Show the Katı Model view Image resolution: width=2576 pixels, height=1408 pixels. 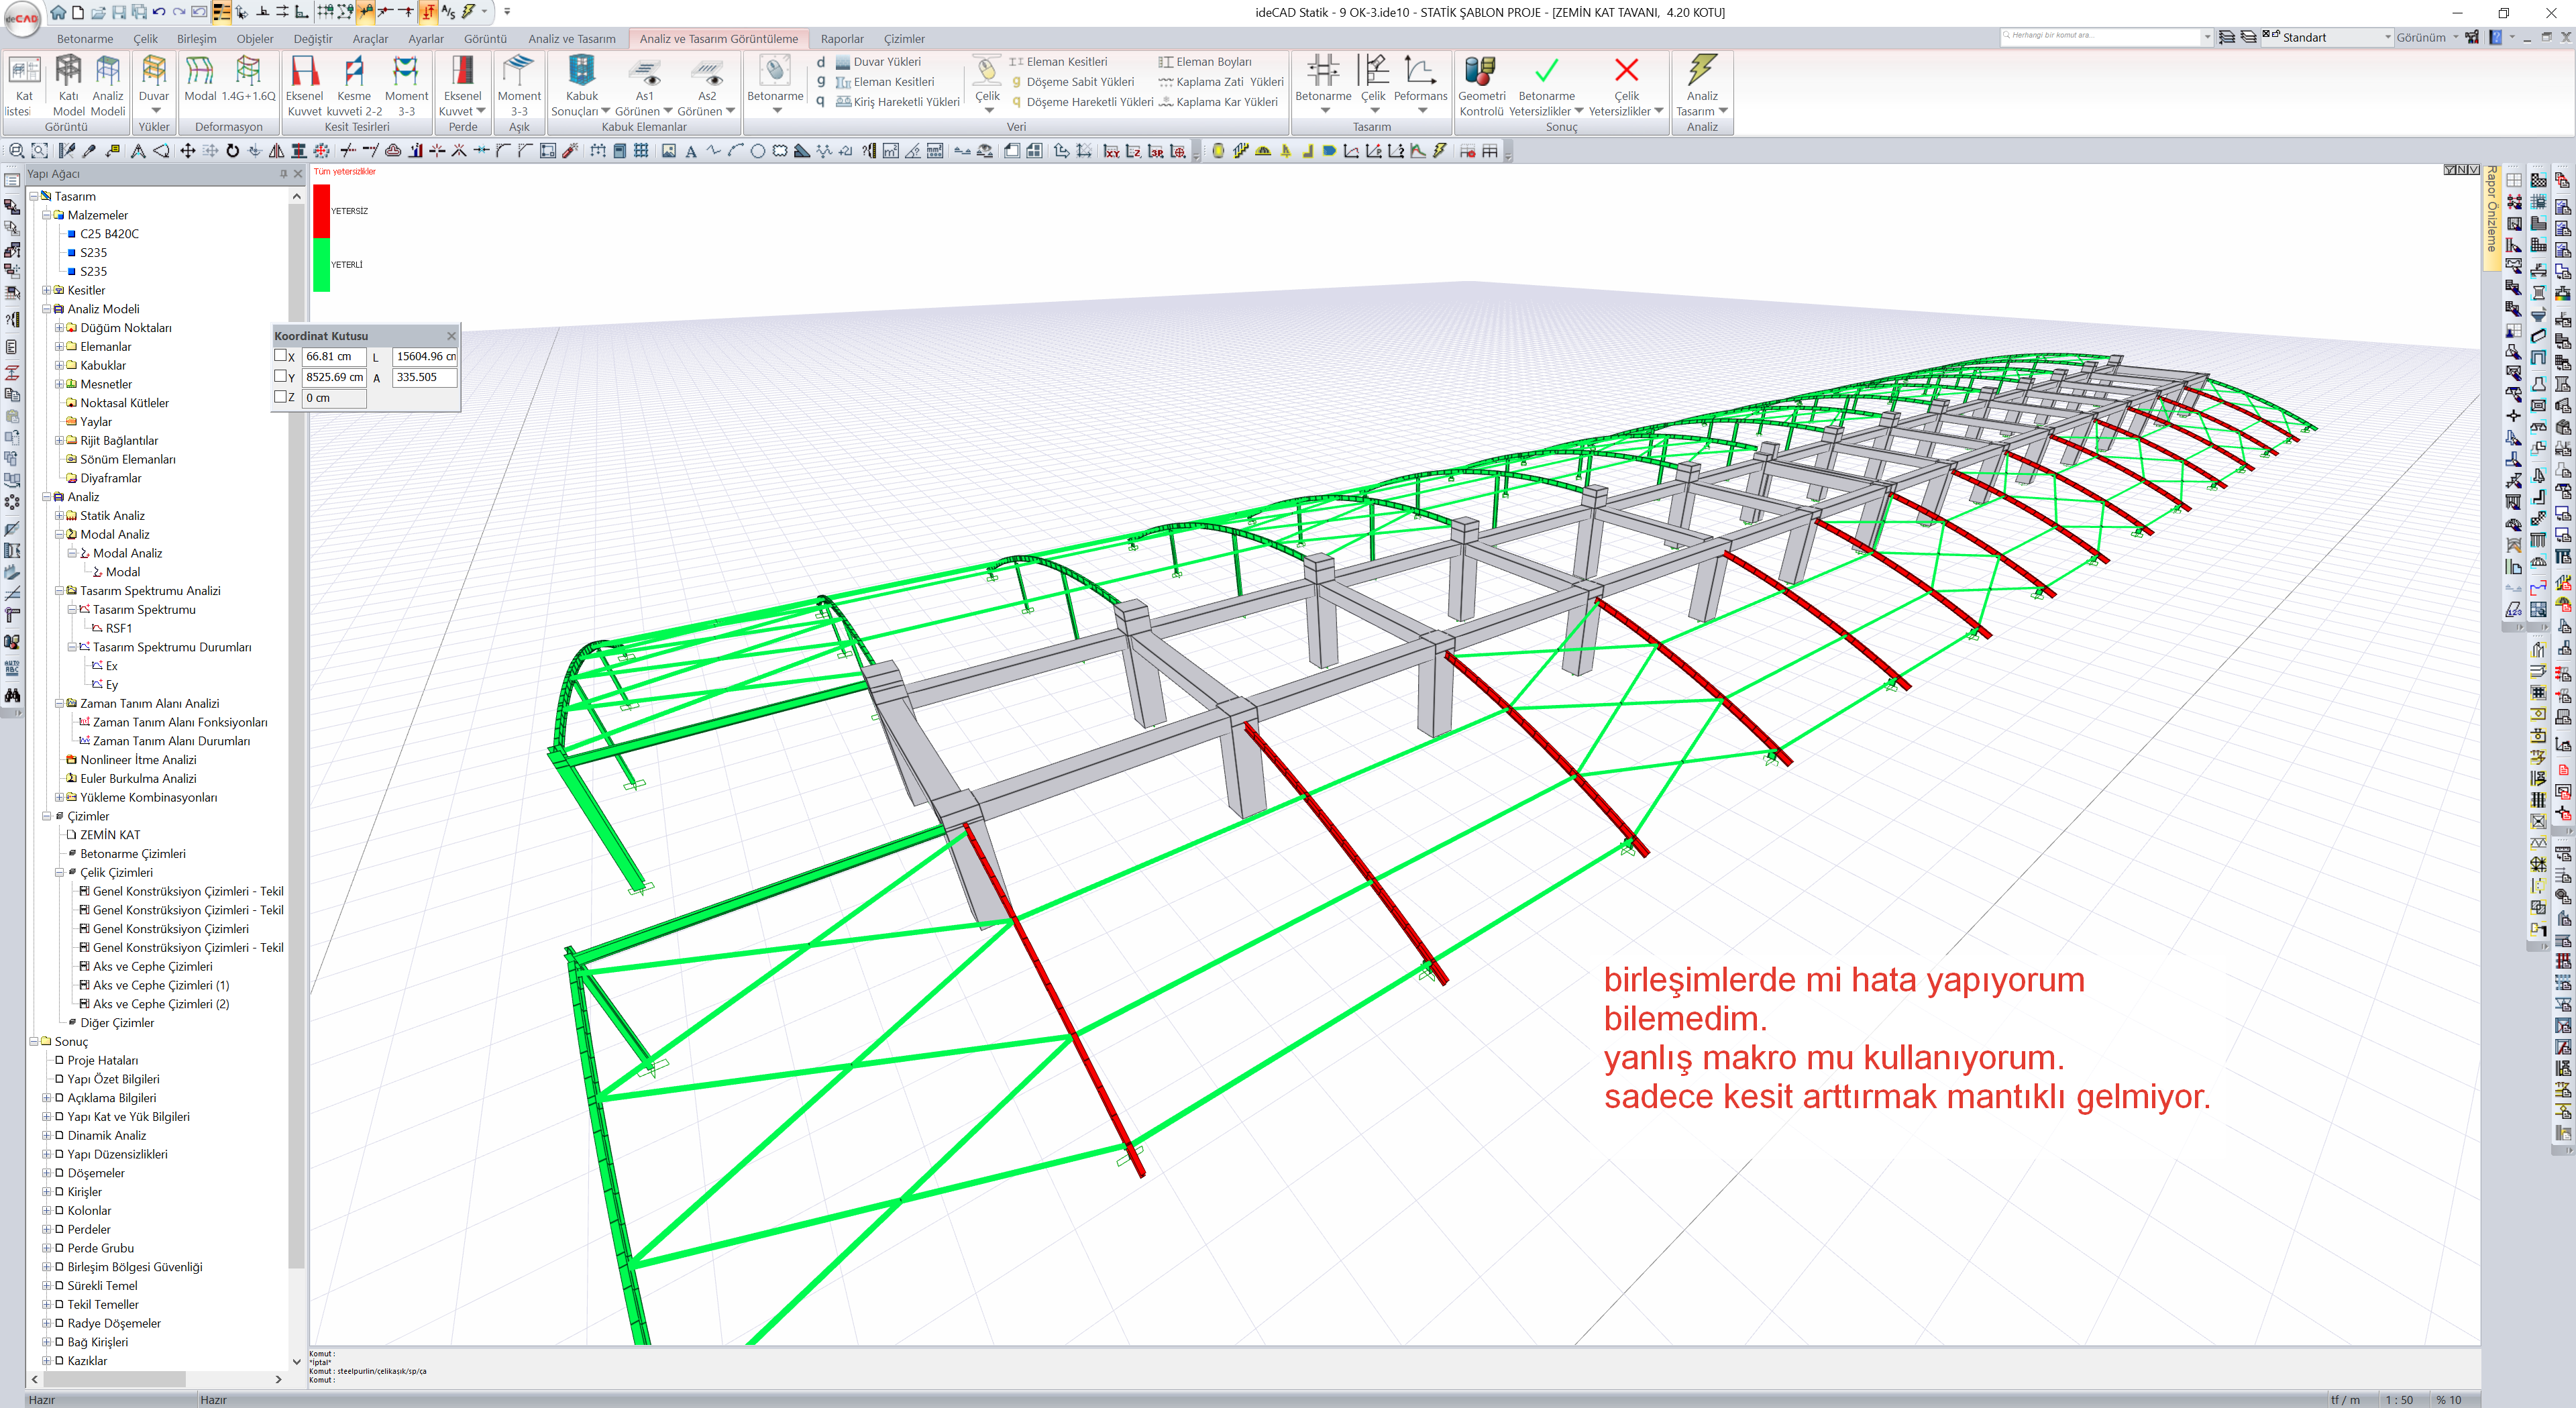tap(68, 85)
